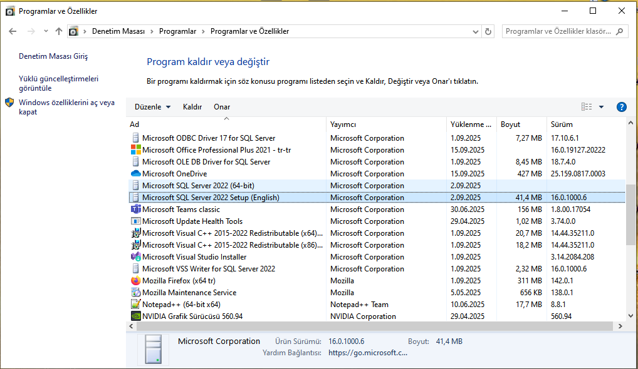Expand the view options dropdown arrow

pos(601,107)
